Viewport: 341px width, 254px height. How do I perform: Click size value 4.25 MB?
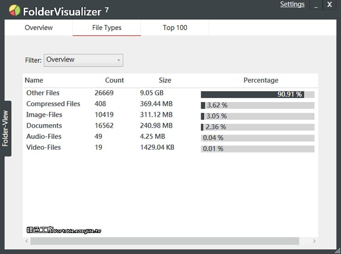(152, 136)
